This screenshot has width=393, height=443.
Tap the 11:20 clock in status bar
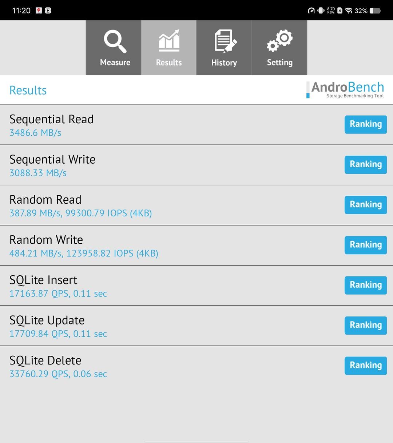pos(21,11)
